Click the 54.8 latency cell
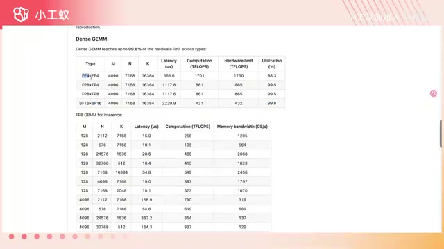The image size is (444, 249). click(146, 172)
